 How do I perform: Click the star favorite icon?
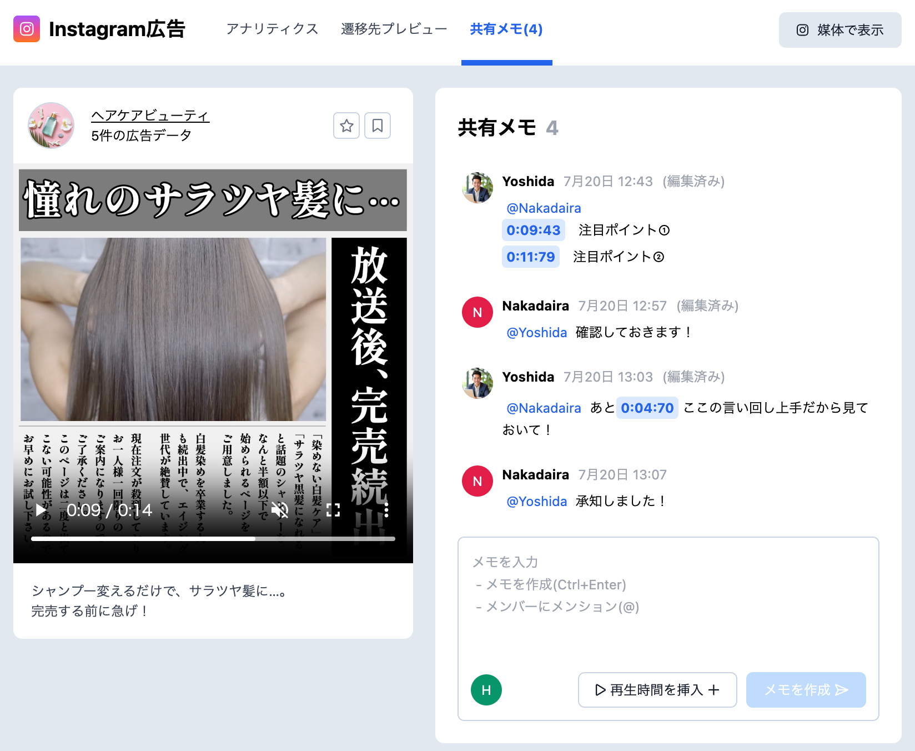tap(346, 126)
